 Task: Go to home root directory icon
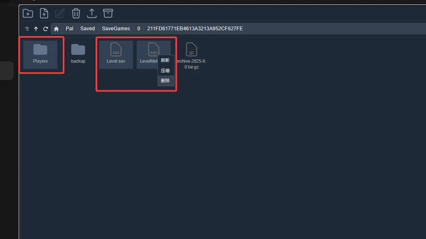[x=56, y=29]
